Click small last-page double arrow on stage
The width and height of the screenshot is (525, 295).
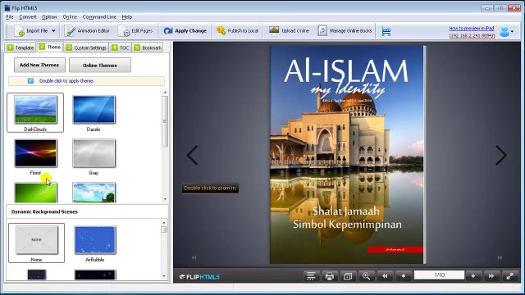coord(500,257)
